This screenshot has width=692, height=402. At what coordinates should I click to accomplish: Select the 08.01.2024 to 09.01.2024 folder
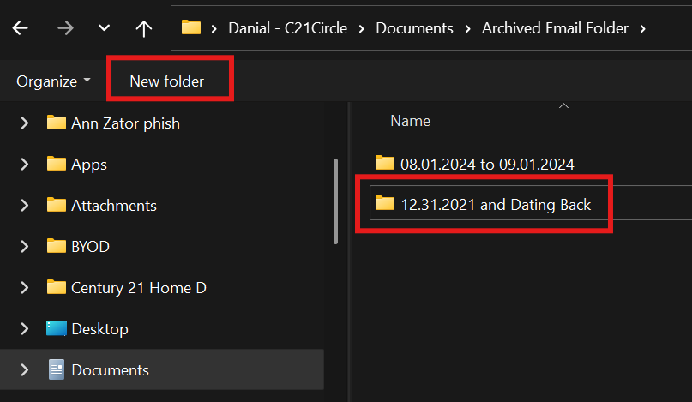point(487,164)
